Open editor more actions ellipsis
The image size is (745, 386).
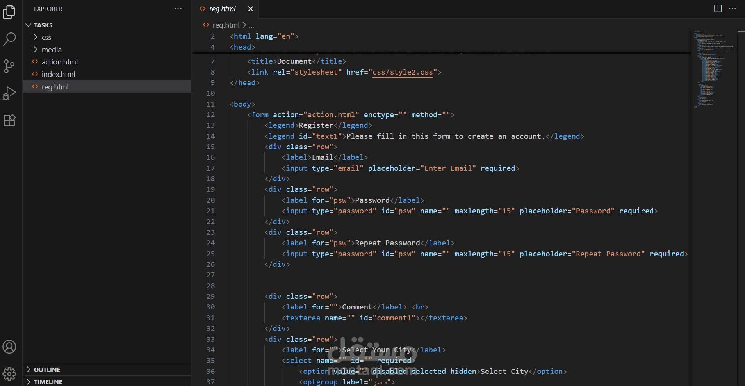point(733,9)
